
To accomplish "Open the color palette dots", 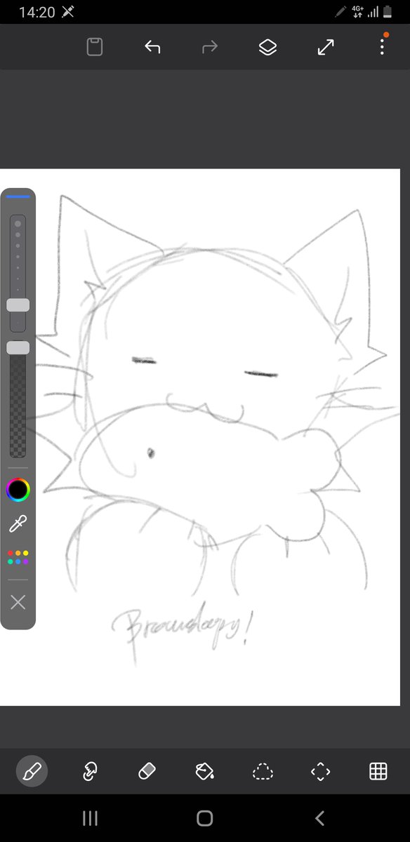I will 18,558.
